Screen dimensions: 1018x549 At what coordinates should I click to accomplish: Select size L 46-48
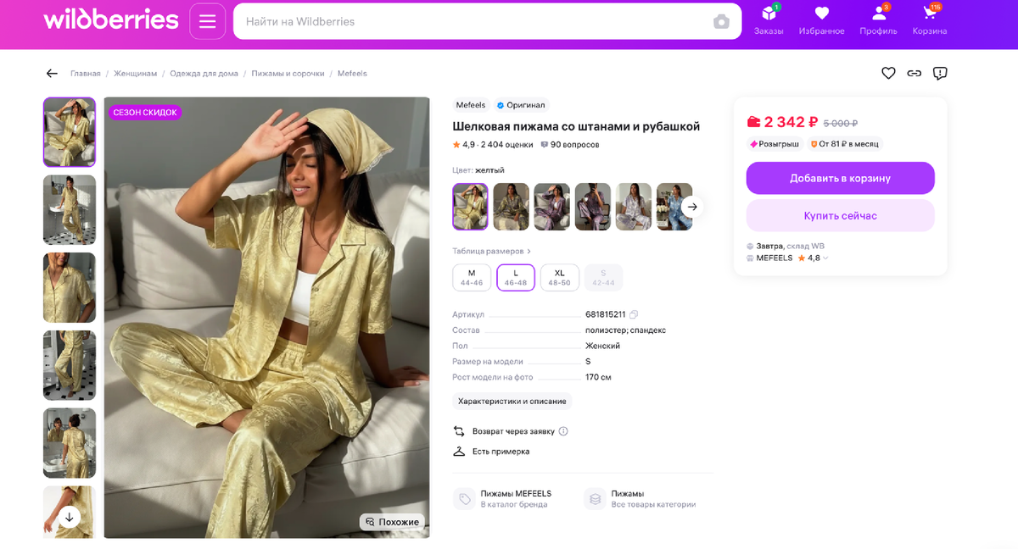click(x=516, y=278)
